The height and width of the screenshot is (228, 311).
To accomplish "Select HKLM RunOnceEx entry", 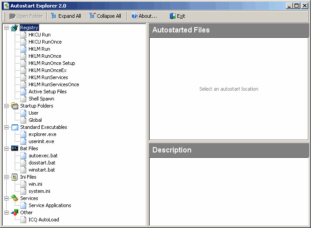I will (x=48, y=71).
